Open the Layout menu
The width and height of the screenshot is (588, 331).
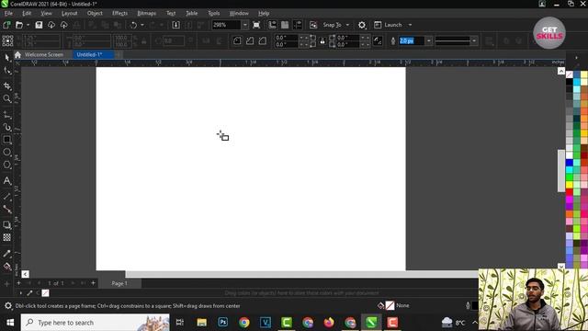coord(70,13)
